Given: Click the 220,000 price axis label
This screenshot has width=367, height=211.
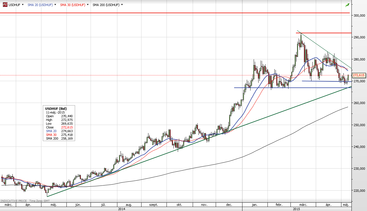Looking at the screenshot, I should pos(359,191).
